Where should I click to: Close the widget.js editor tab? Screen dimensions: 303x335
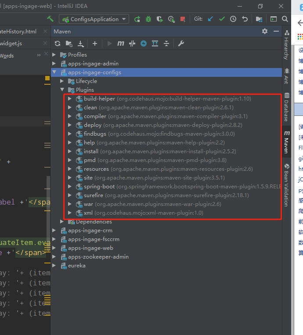tap(45, 43)
